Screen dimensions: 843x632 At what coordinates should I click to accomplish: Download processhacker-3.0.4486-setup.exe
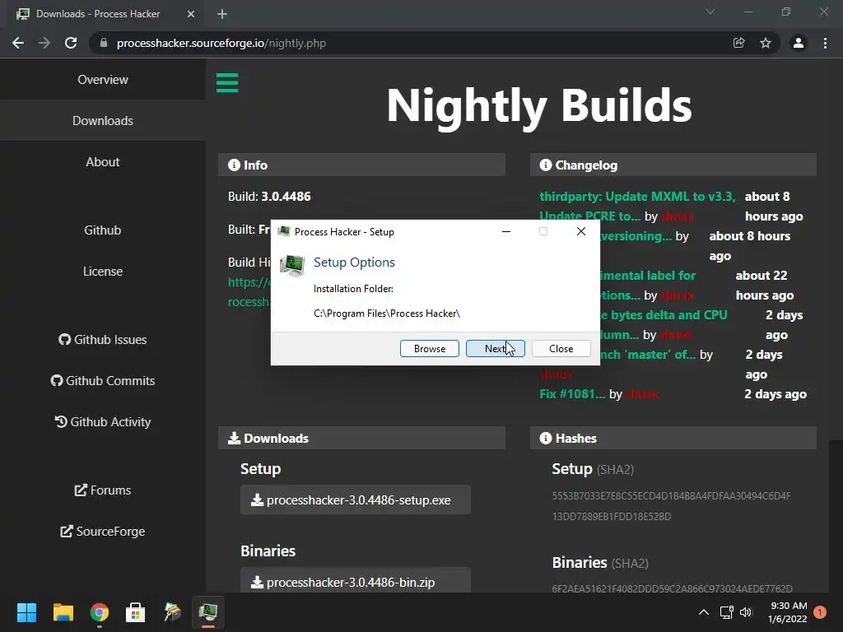[356, 500]
